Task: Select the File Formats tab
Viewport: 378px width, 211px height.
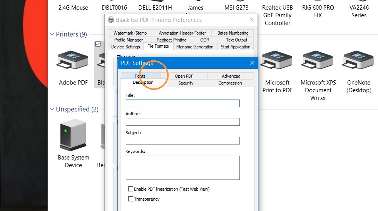Action: pyautogui.click(x=158, y=46)
